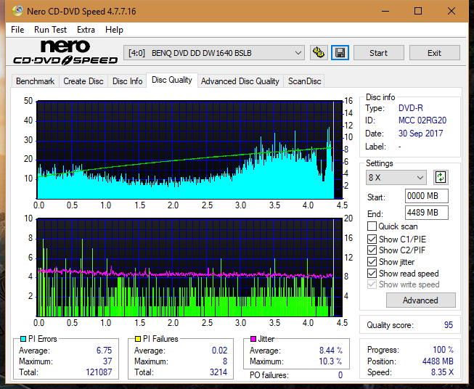The image size is (474, 389).
Task: Click the Speed value 8.35 X
Action: [x=442, y=372]
